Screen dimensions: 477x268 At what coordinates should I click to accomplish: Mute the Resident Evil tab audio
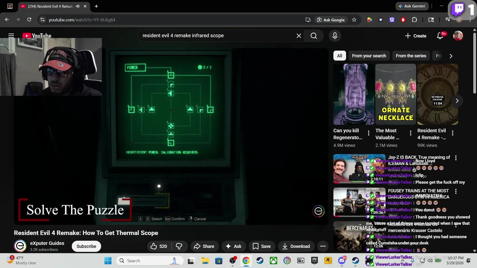tap(78, 6)
